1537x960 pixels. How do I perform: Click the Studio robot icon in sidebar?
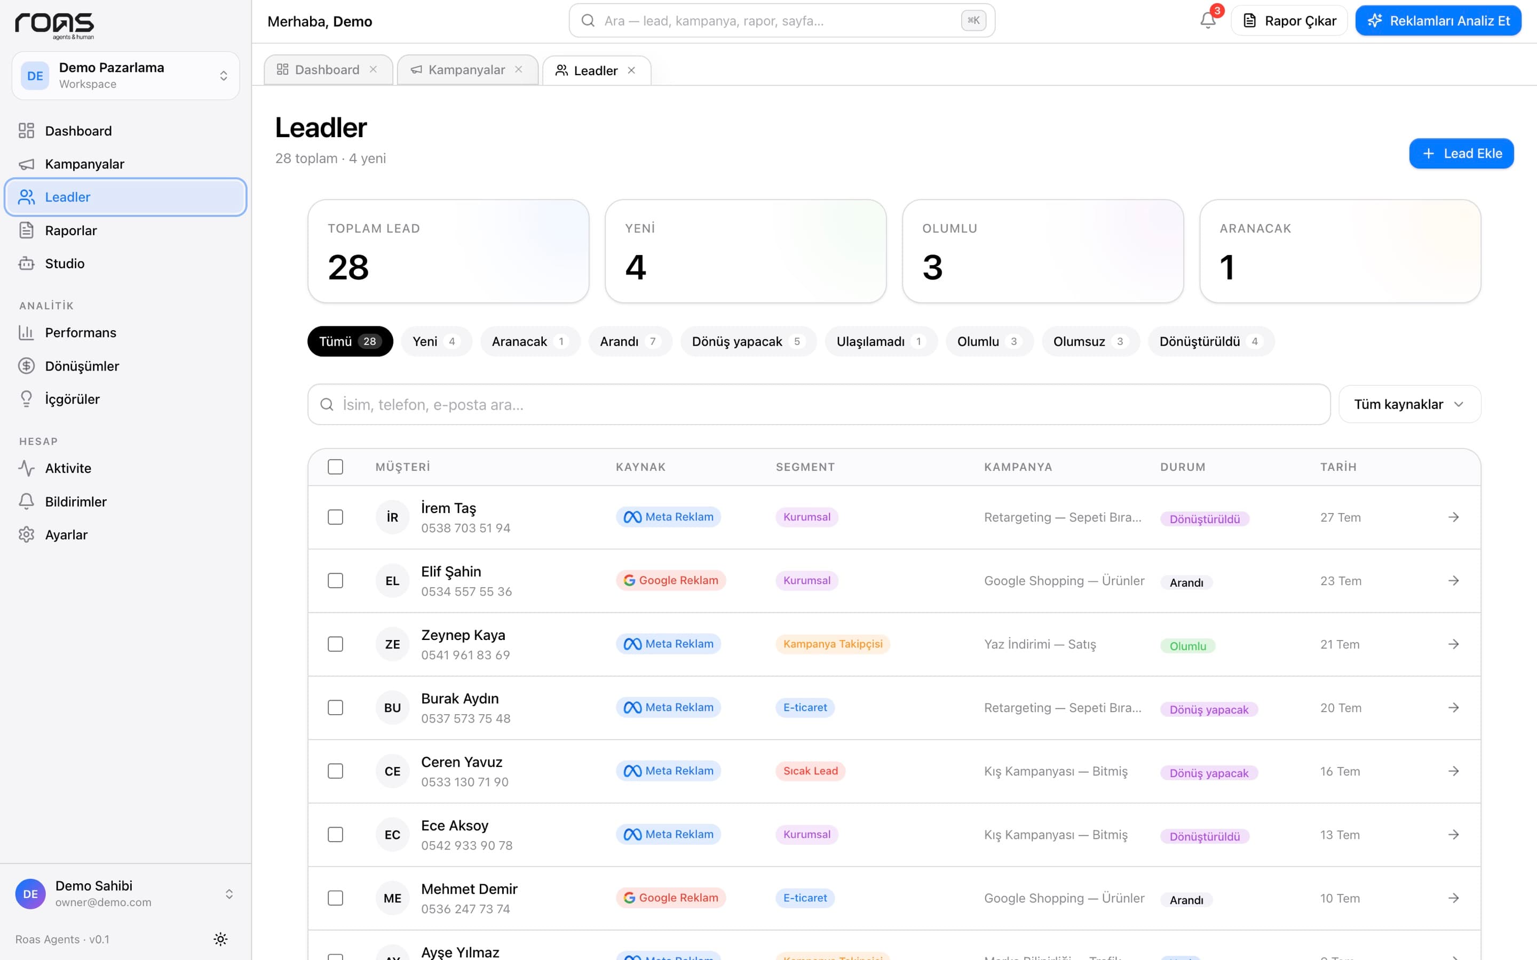pos(26,263)
